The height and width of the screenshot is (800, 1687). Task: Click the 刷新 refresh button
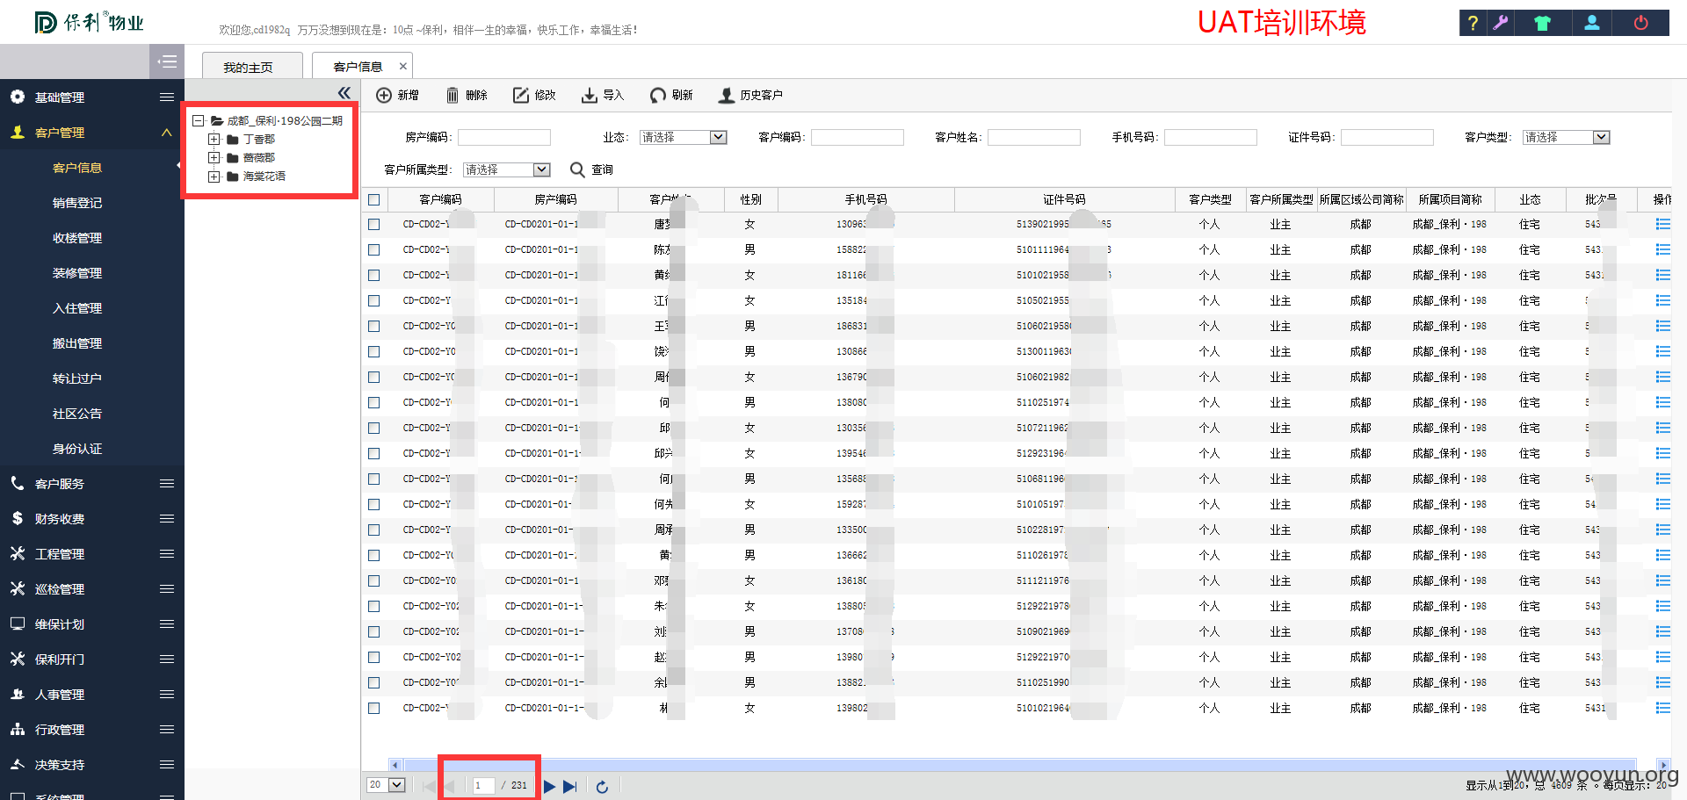pos(671,95)
